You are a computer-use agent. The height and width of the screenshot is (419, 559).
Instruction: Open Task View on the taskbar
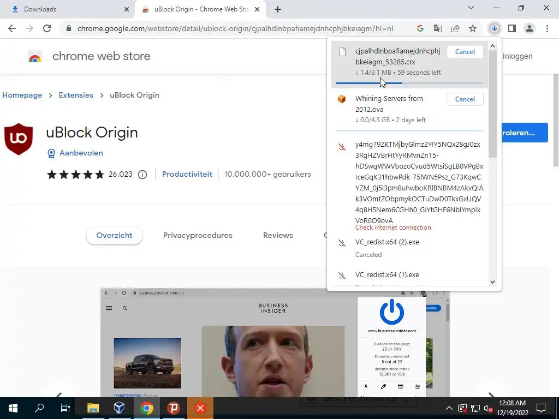tap(66, 408)
